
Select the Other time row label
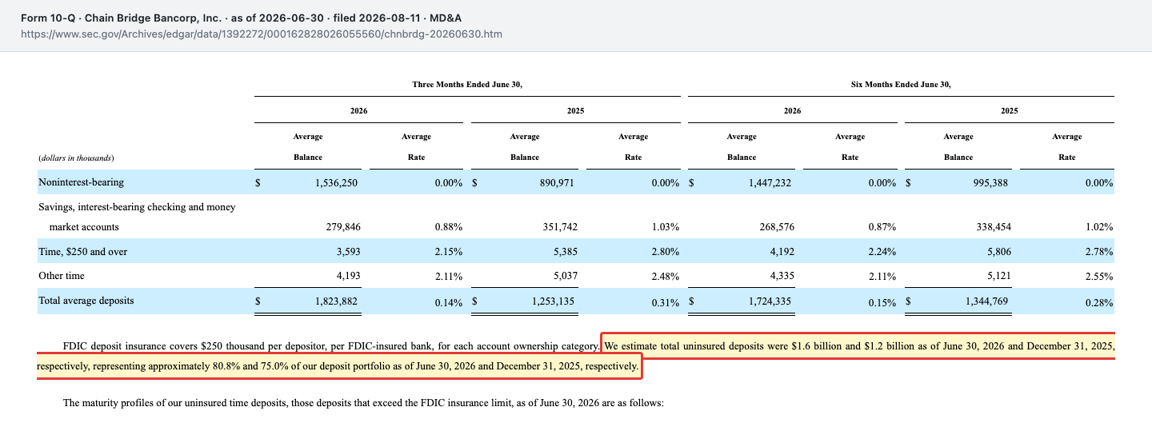(x=62, y=276)
